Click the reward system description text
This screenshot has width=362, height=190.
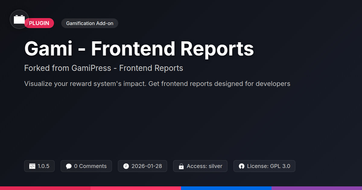click(x=157, y=84)
